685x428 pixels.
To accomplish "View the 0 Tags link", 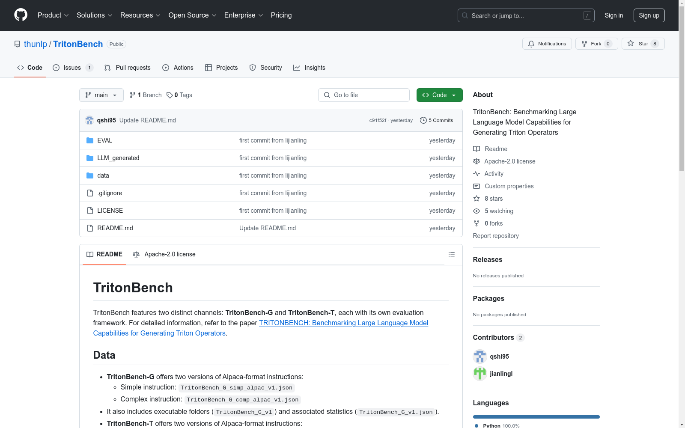I will [179, 95].
